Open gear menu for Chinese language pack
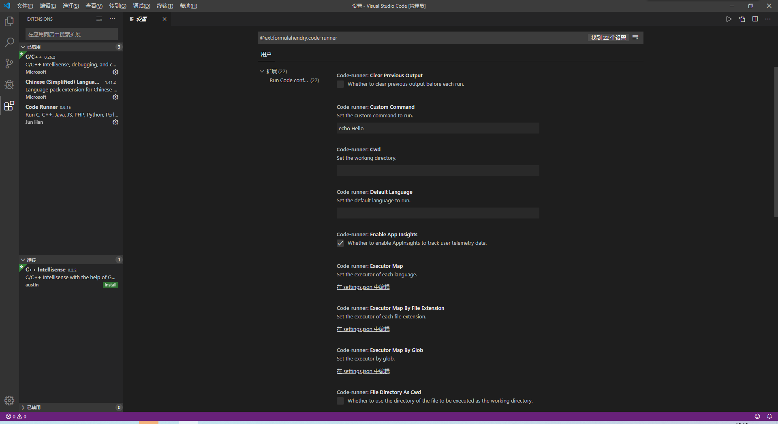This screenshot has height=424, width=778. click(115, 97)
